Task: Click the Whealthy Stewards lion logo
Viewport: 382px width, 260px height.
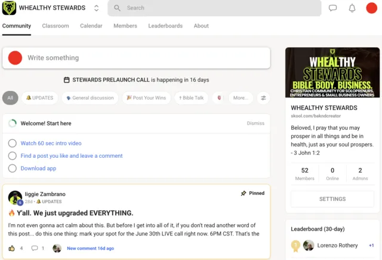Action: point(9,8)
